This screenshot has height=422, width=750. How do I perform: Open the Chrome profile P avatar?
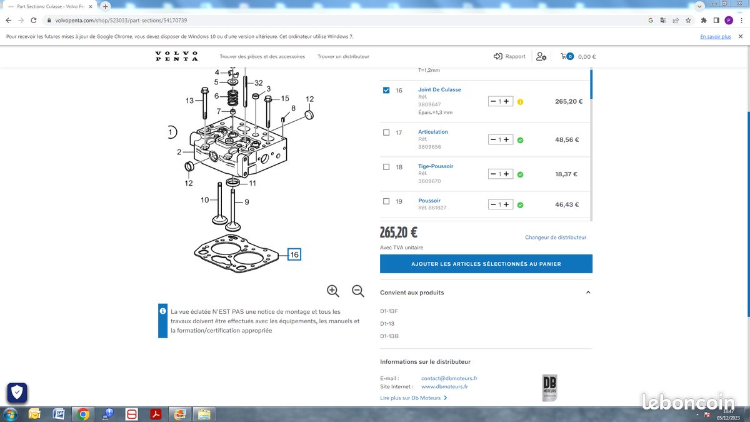(729, 20)
